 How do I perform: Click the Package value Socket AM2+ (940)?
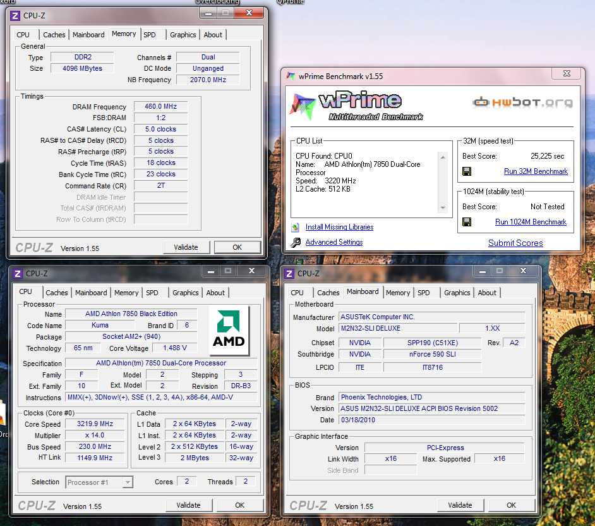point(131,336)
